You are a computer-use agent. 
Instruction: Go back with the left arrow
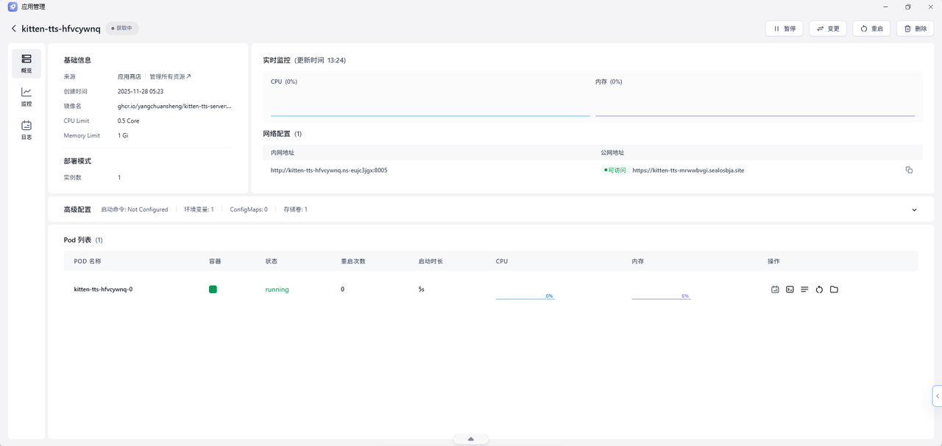click(13, 29)
